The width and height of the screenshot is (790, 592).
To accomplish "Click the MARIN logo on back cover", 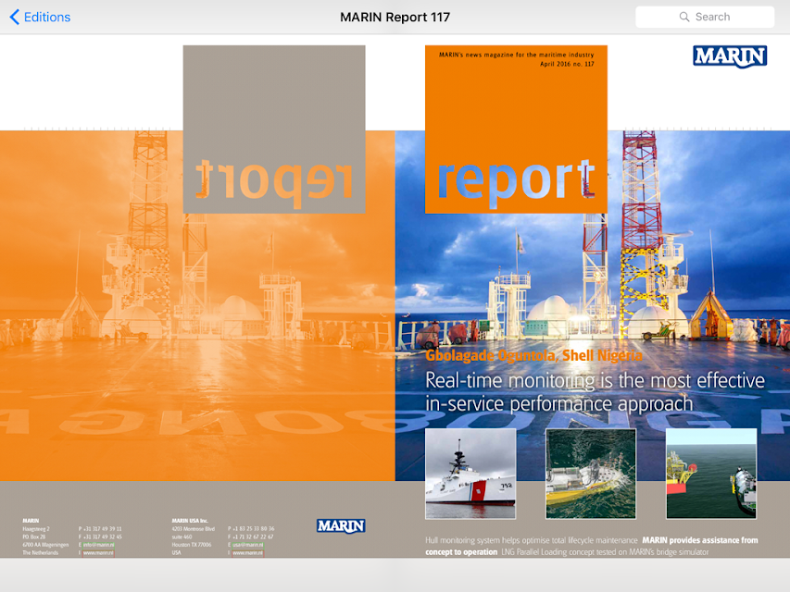I will (341, 526).
